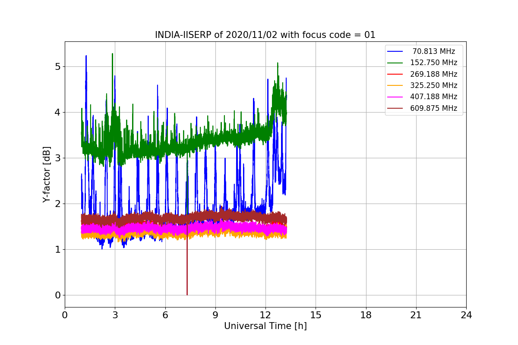Click the Y-factor [dB] axis label

[x=47, y=175]
